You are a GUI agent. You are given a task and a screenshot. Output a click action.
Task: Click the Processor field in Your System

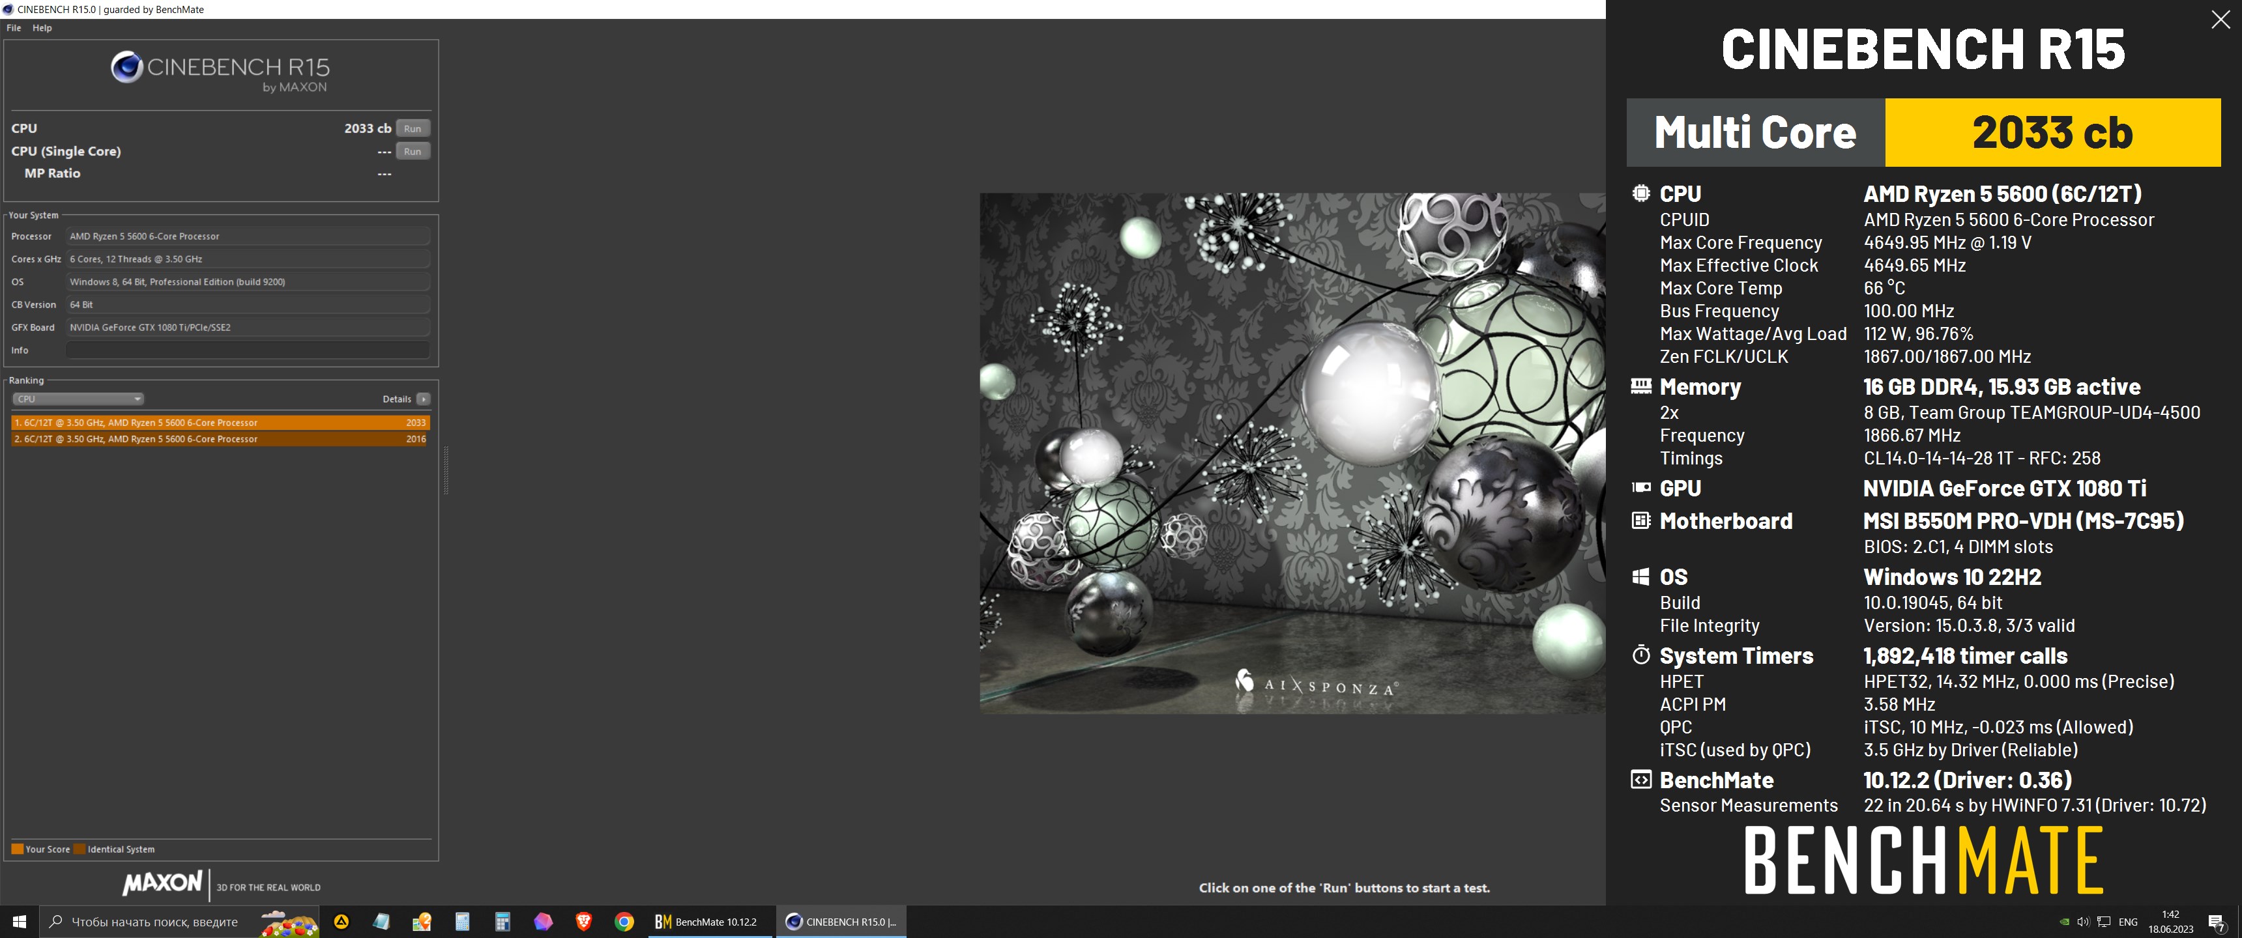click(248, 236)
